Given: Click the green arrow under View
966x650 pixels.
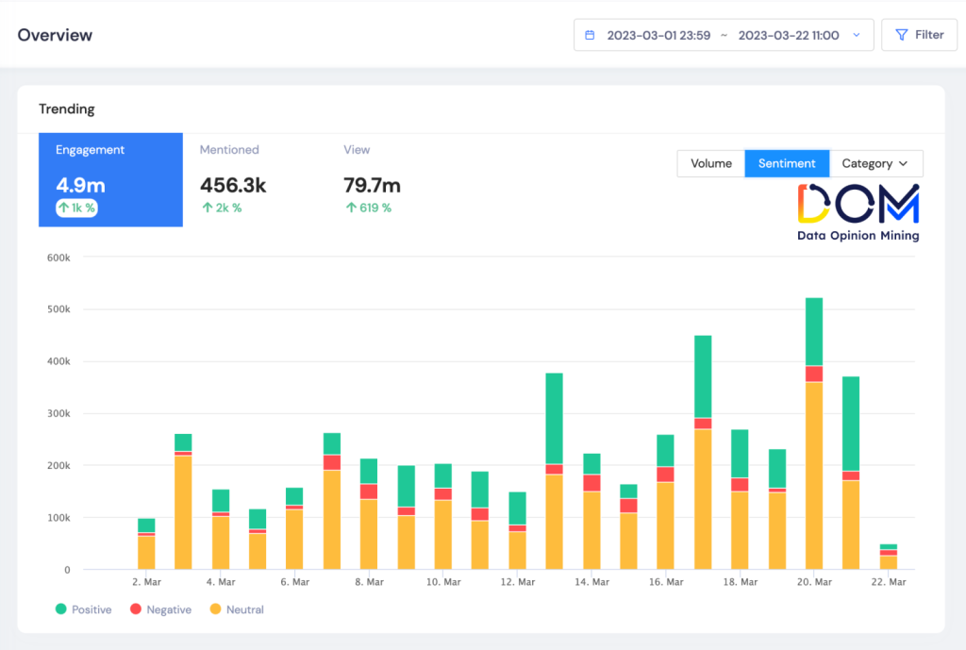Looking at the screenshot, I should point(350,208).
